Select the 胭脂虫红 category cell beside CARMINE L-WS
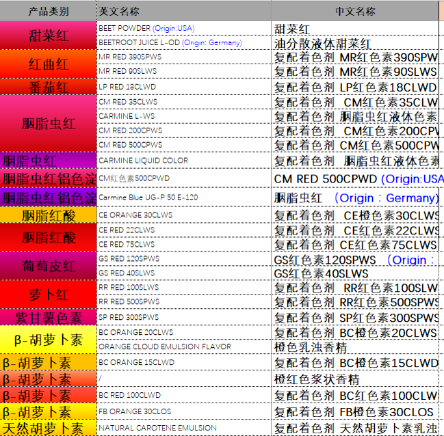Screen dimensions: 444x436 coord(48,124)
